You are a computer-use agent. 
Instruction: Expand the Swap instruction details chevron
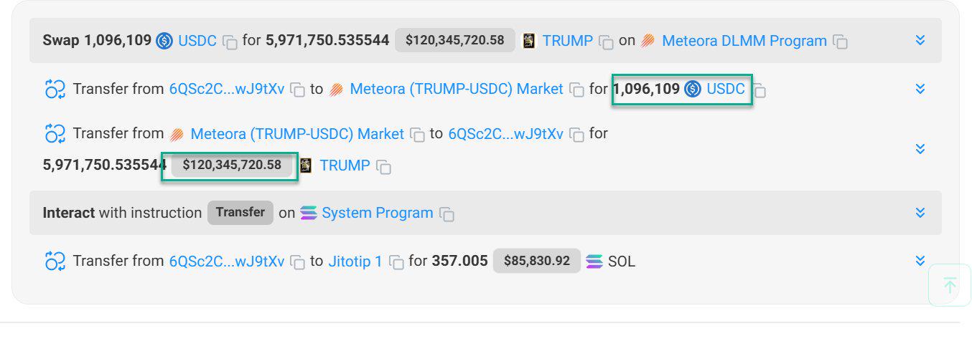920,40
